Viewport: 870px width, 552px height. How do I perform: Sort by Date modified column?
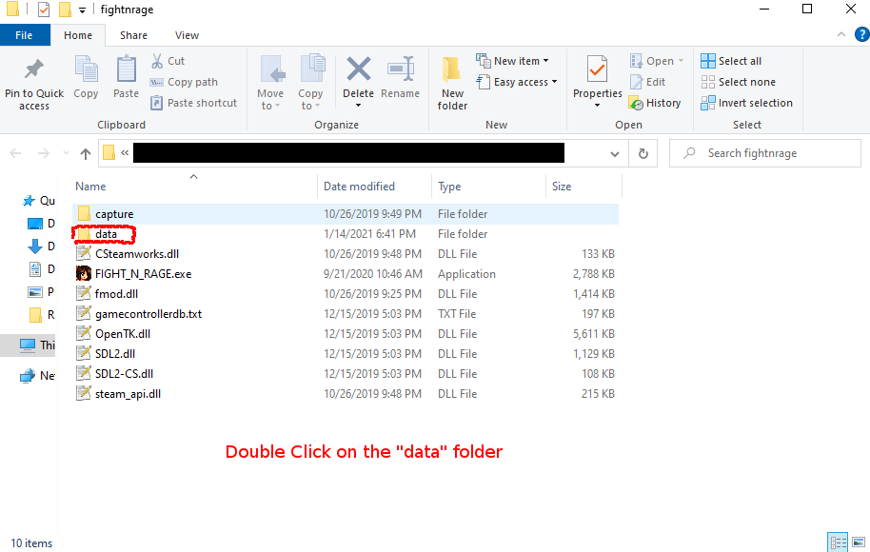coord(360,187)
